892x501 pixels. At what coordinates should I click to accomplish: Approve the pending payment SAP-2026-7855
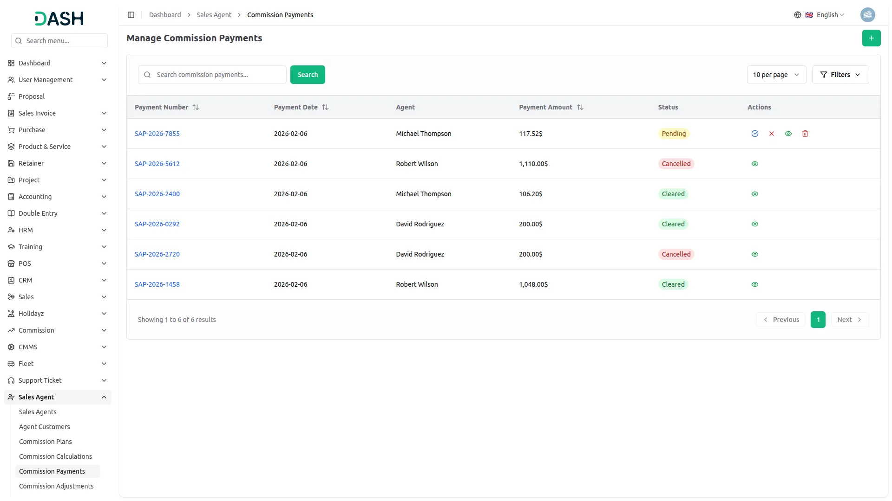[x=754, y=134]
